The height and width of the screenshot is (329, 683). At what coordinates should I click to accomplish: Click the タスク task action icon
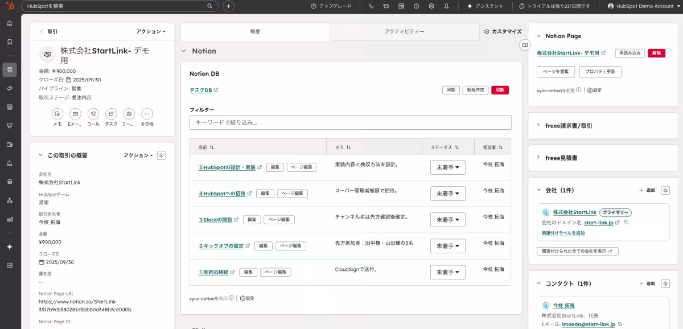[111, 114]
